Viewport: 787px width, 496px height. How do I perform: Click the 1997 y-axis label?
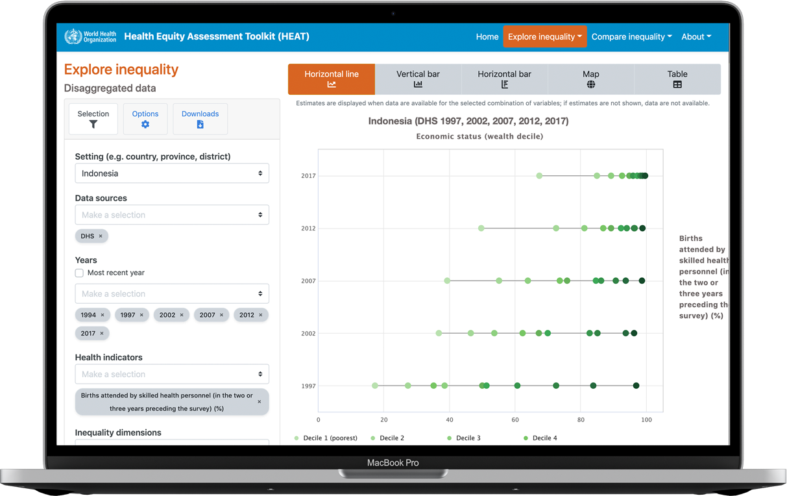click(308, 386)
